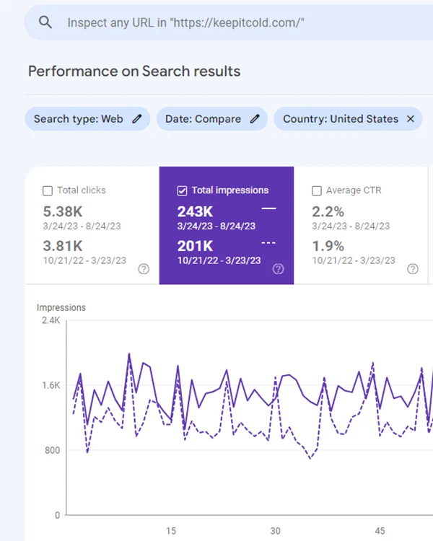Image resolution: width=433 pixels, height=541 pixels.
Task: Open Country: United States filter chip
Action: click(348, 119)
